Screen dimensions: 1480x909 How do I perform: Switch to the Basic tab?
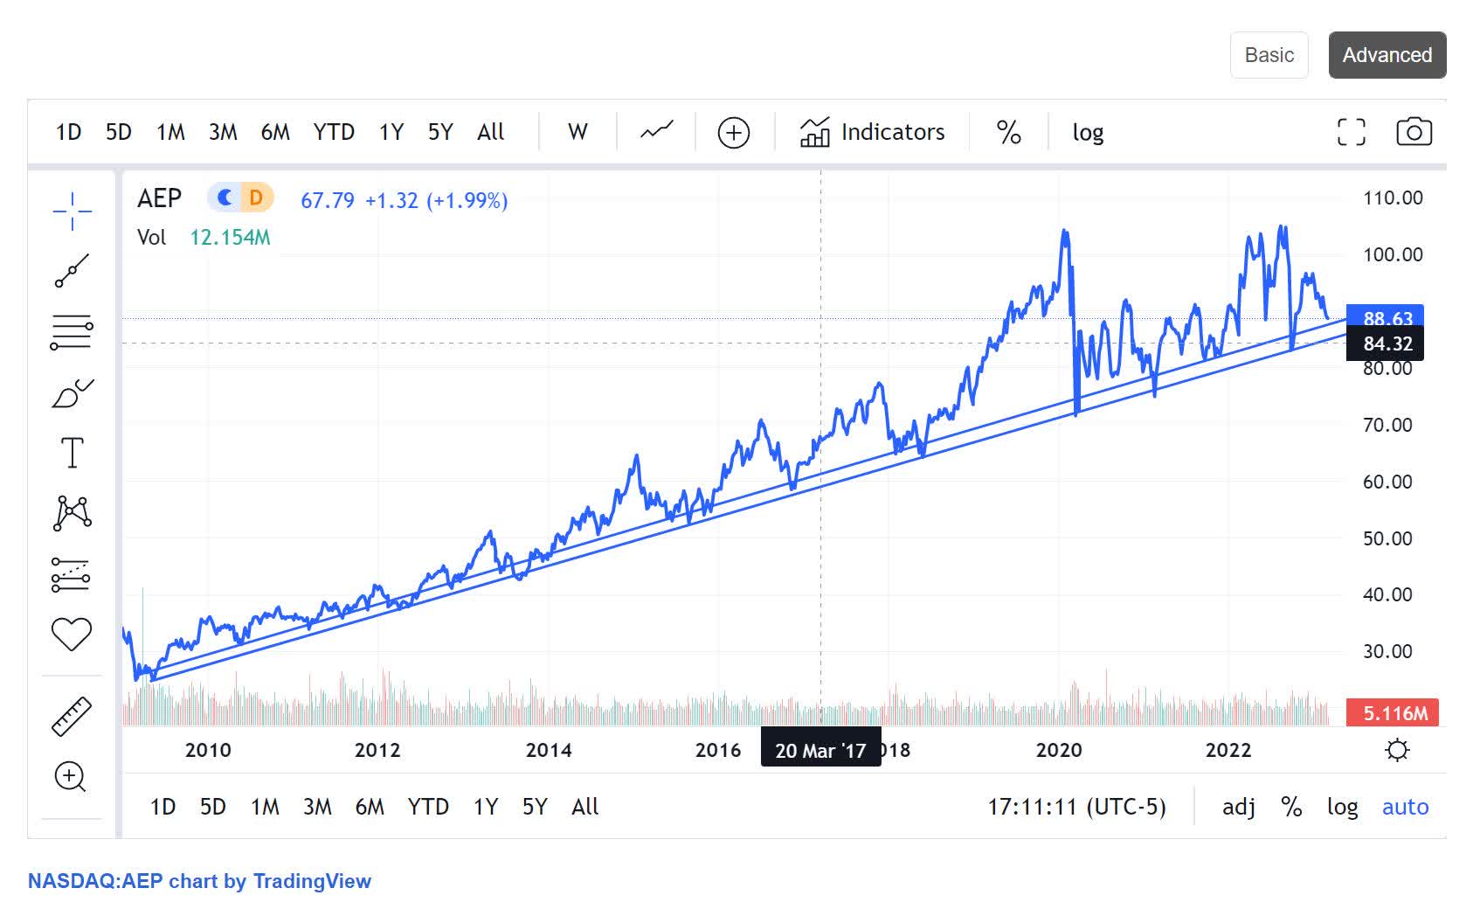point(1269,54)
